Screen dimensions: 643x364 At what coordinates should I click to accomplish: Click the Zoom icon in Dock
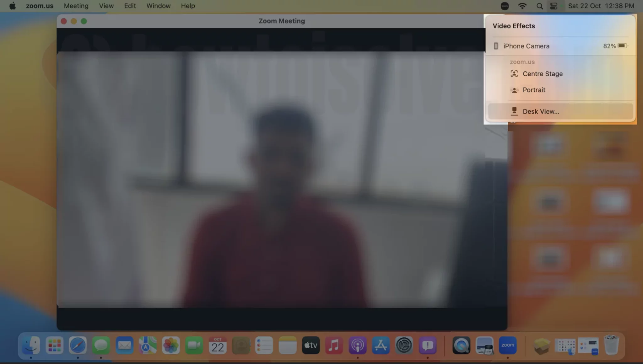point(508,345)
